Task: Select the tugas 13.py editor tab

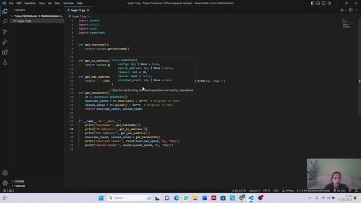Action: [x=78, y=10]
